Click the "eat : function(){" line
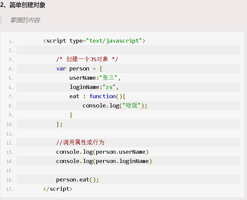This screenshot has height=200, width=247. (x=97, y=96)
